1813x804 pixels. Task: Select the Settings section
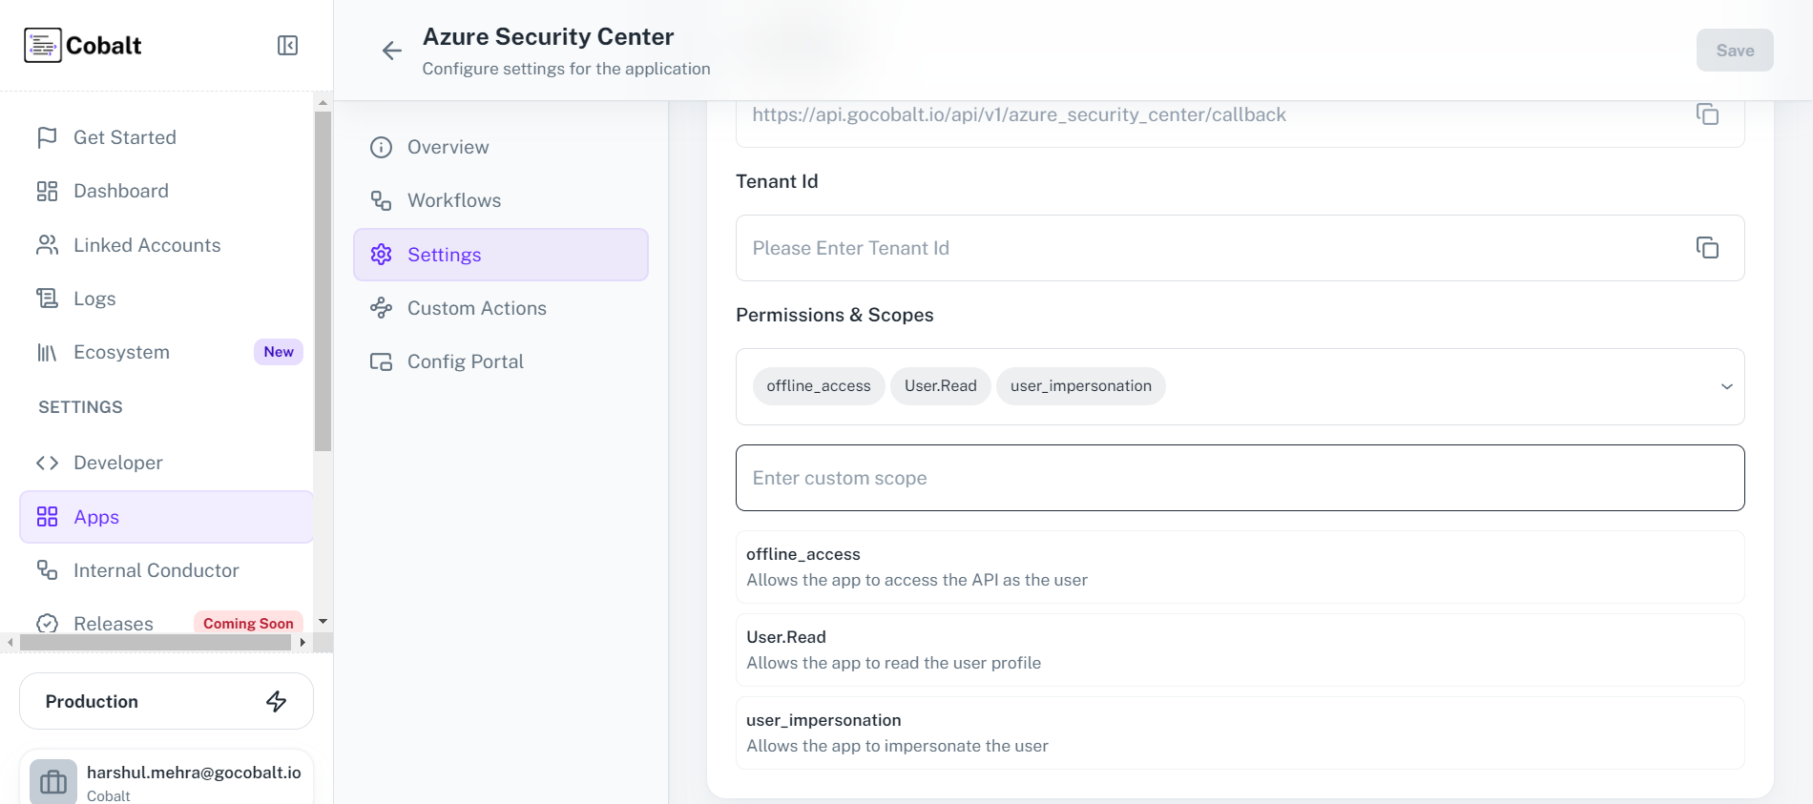pyautogui.click(x=501, y=255)
